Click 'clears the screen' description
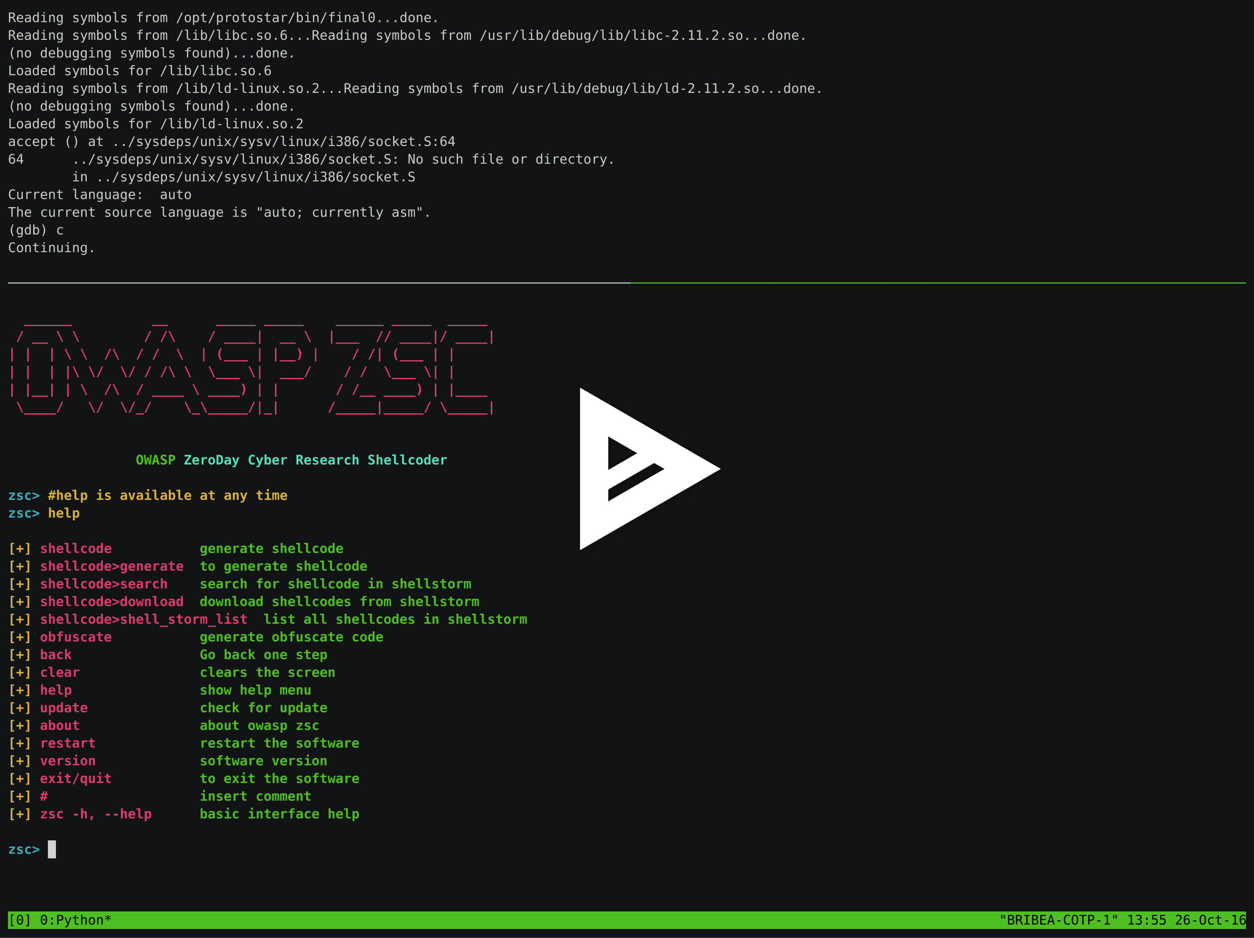1254x938 pixels. click(267, 672)
